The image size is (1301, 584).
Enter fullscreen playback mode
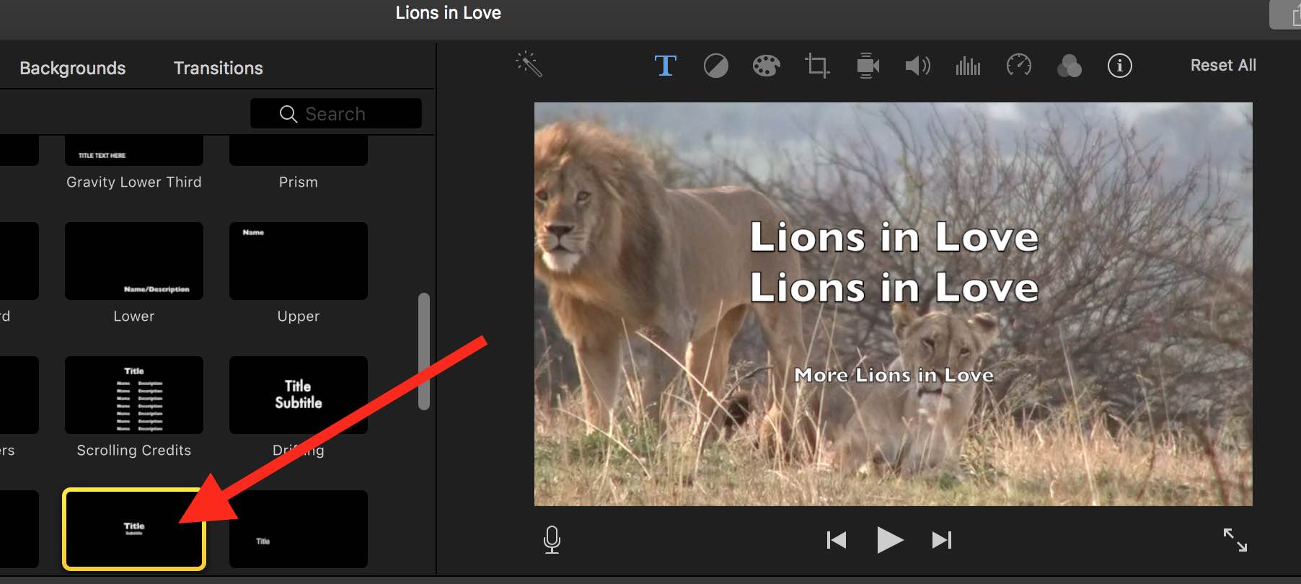point(1235,540)
